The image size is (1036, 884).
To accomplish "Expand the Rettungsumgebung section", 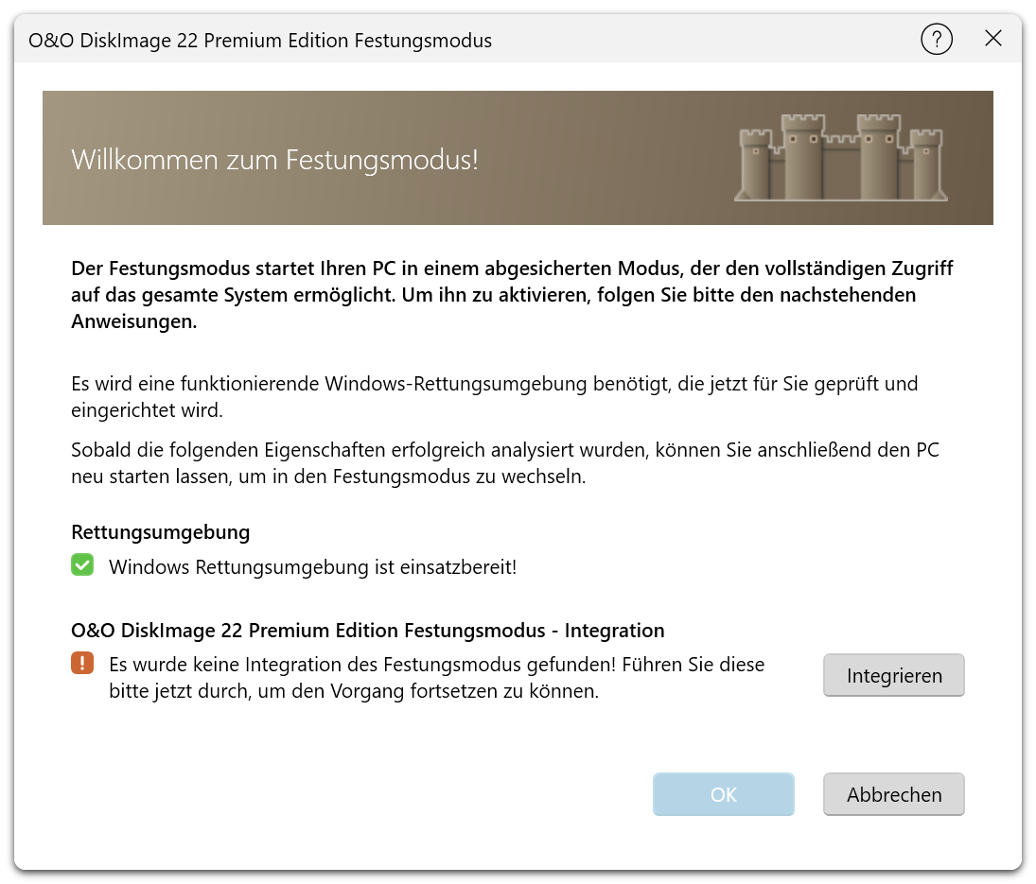I will coord(159,532).
